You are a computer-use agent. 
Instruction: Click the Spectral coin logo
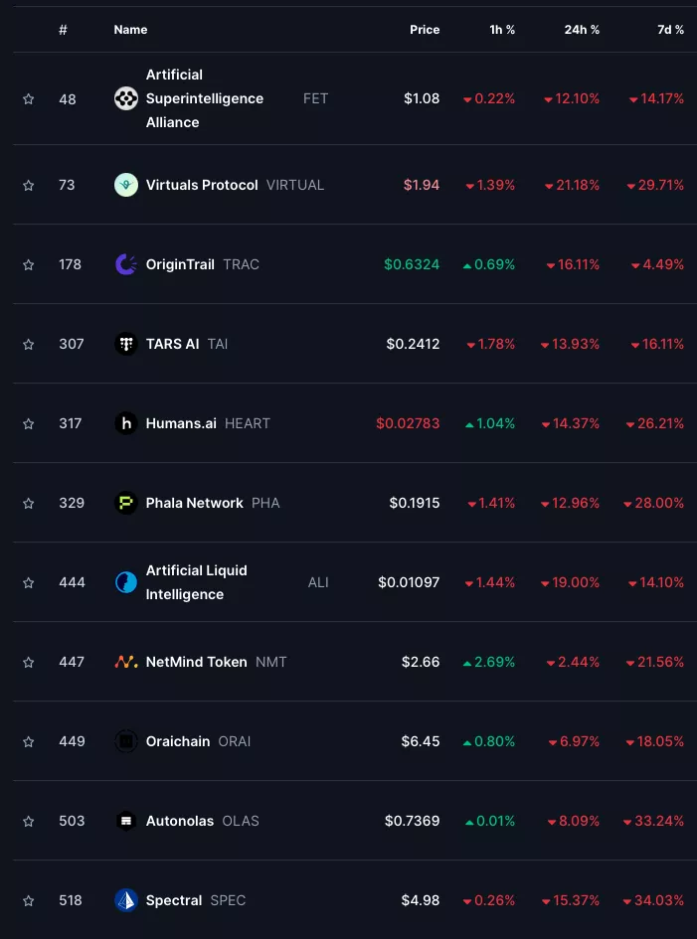126,900
